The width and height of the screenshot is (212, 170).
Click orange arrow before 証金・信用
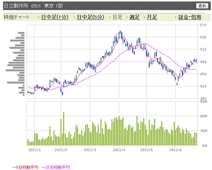(176, 17)
